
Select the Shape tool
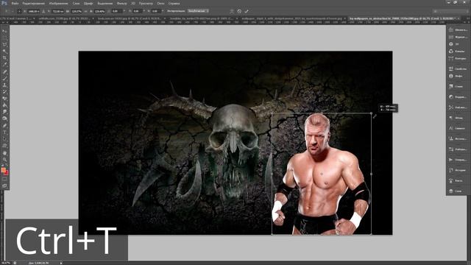4,146
